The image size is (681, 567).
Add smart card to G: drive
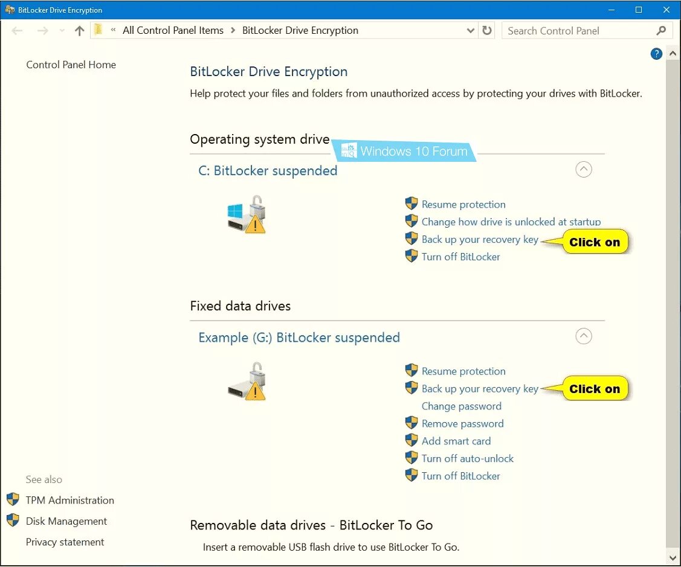tap(456, 441)
